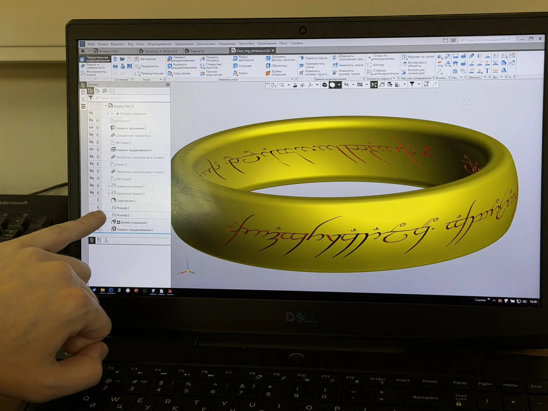Select Точка по координатам tool
This screenshot has width=548, height=411.
pos(381,57)
